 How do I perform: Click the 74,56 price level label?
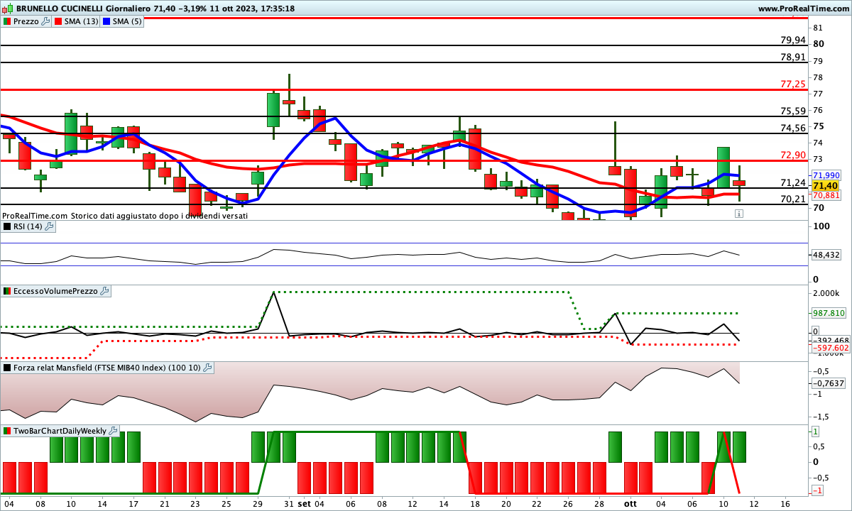point(792,128)
